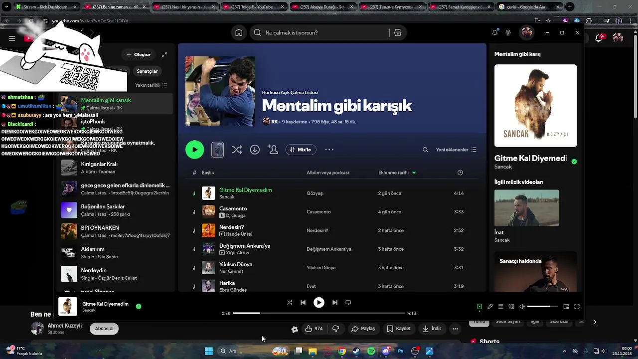638x359 pixels.
Task: Expand the Spotify library to full view
Action: click(x=164, y=54)
